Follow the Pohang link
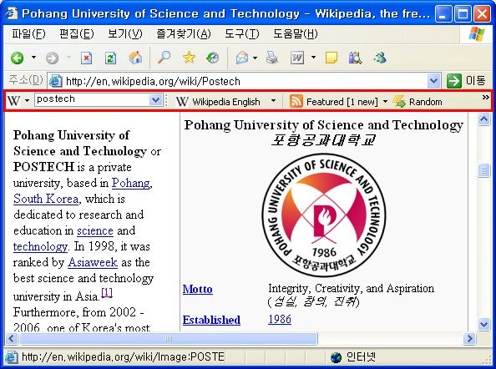 coord(130,183)
